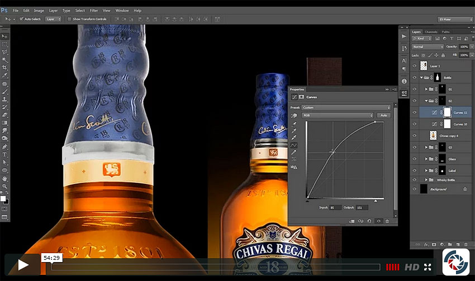Choose the edit-points curve mode icon

pyautogui.click(x=294, y=146)
